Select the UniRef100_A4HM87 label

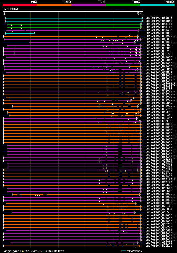pos(159,70)
